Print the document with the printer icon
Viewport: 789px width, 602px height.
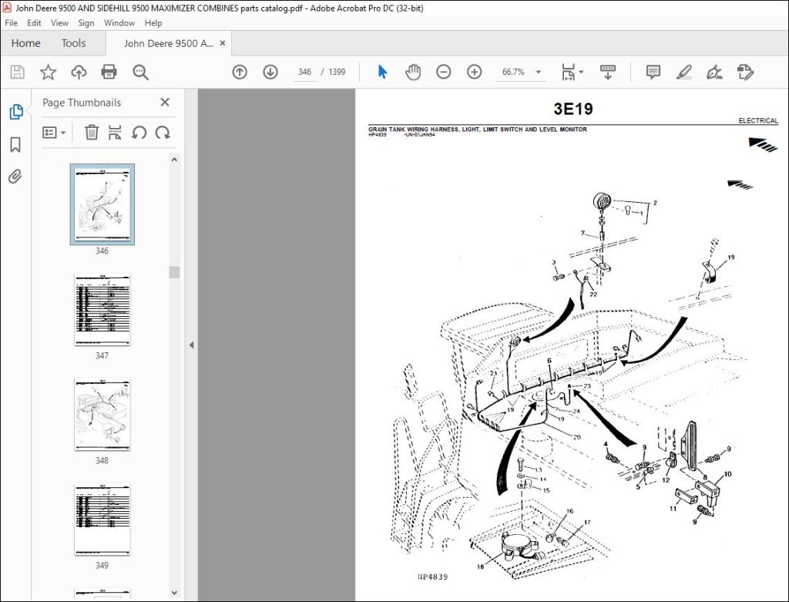click(x=109, y=72)
